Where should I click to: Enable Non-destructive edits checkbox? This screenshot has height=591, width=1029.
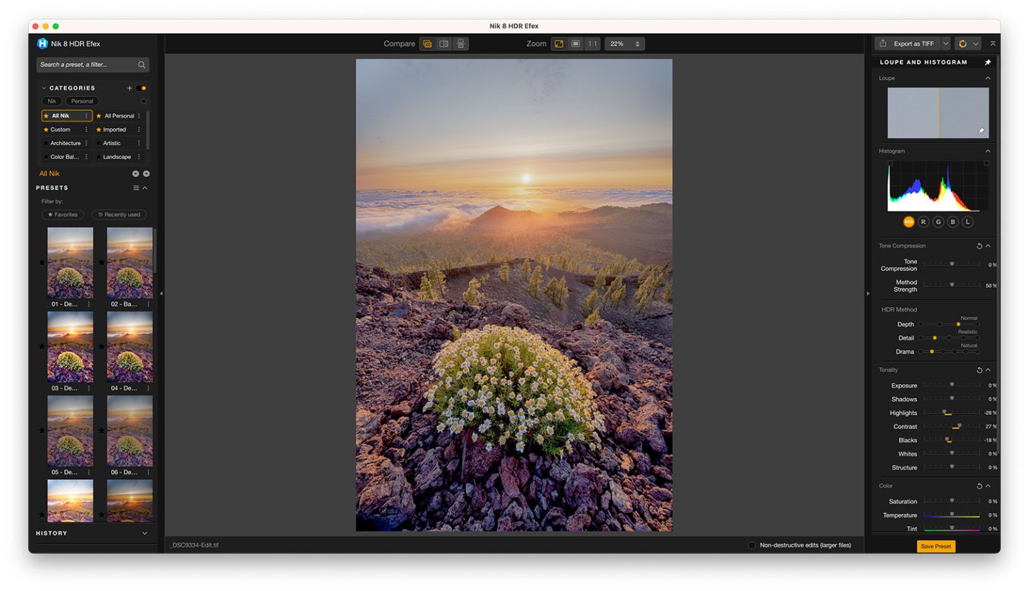pyautogui.click(x=752, y=545)
